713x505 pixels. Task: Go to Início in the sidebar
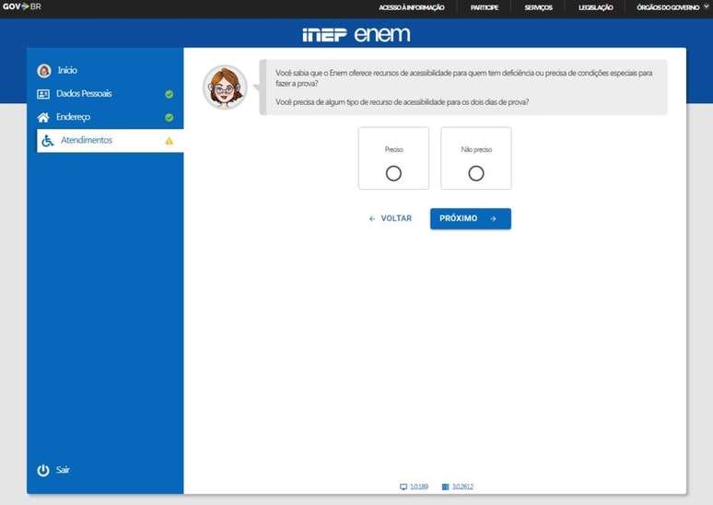tap(67, 70)
